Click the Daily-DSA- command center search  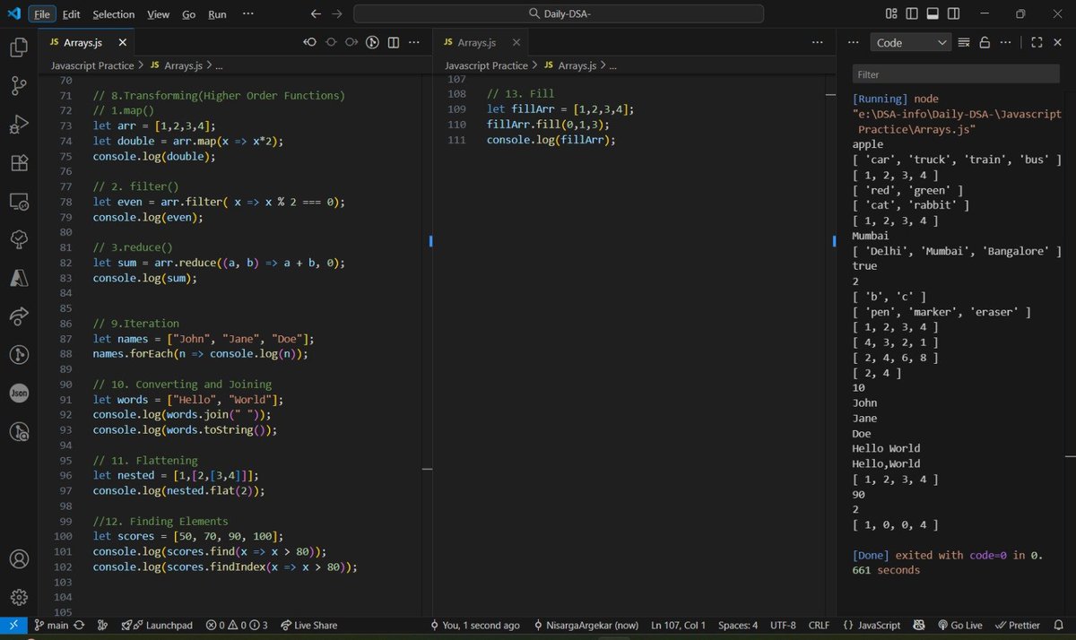tap(559, 13)
